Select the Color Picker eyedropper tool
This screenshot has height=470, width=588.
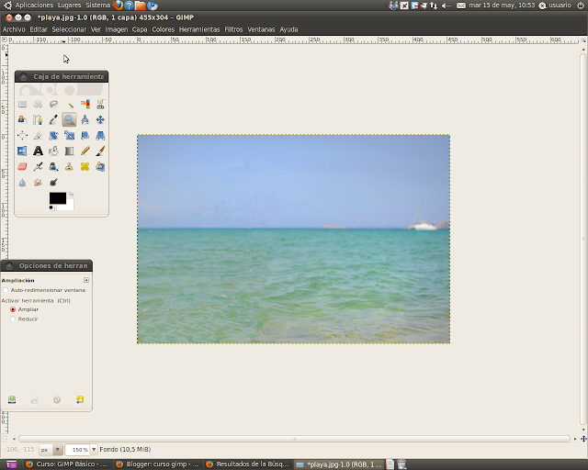(x=53, y=120)
